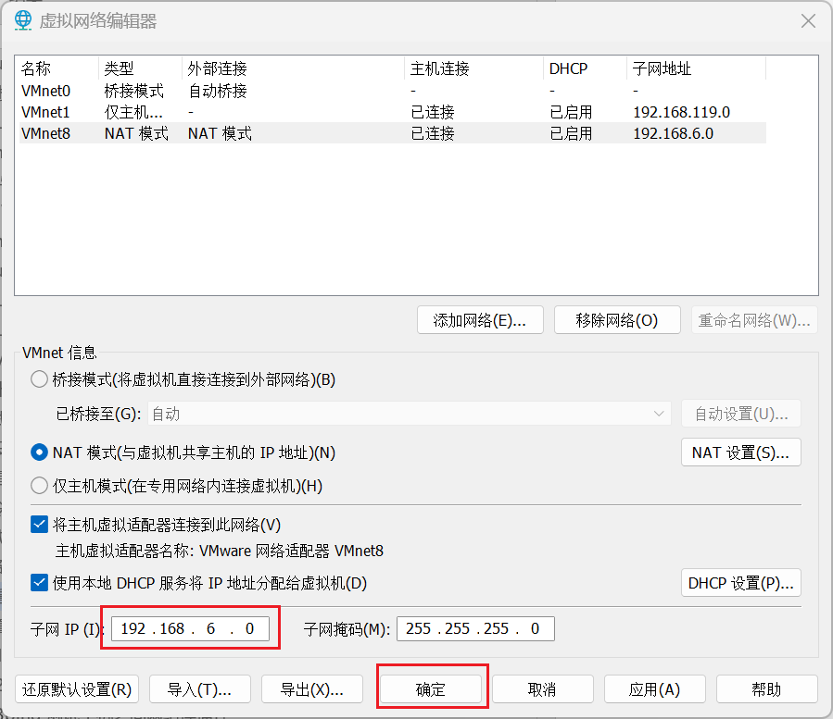Open 帮助 button
The image size is (833, 719).
(x=766, y=689)
